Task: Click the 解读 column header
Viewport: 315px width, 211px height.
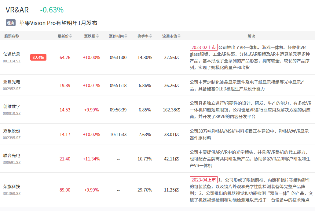Action: point(251,36)
